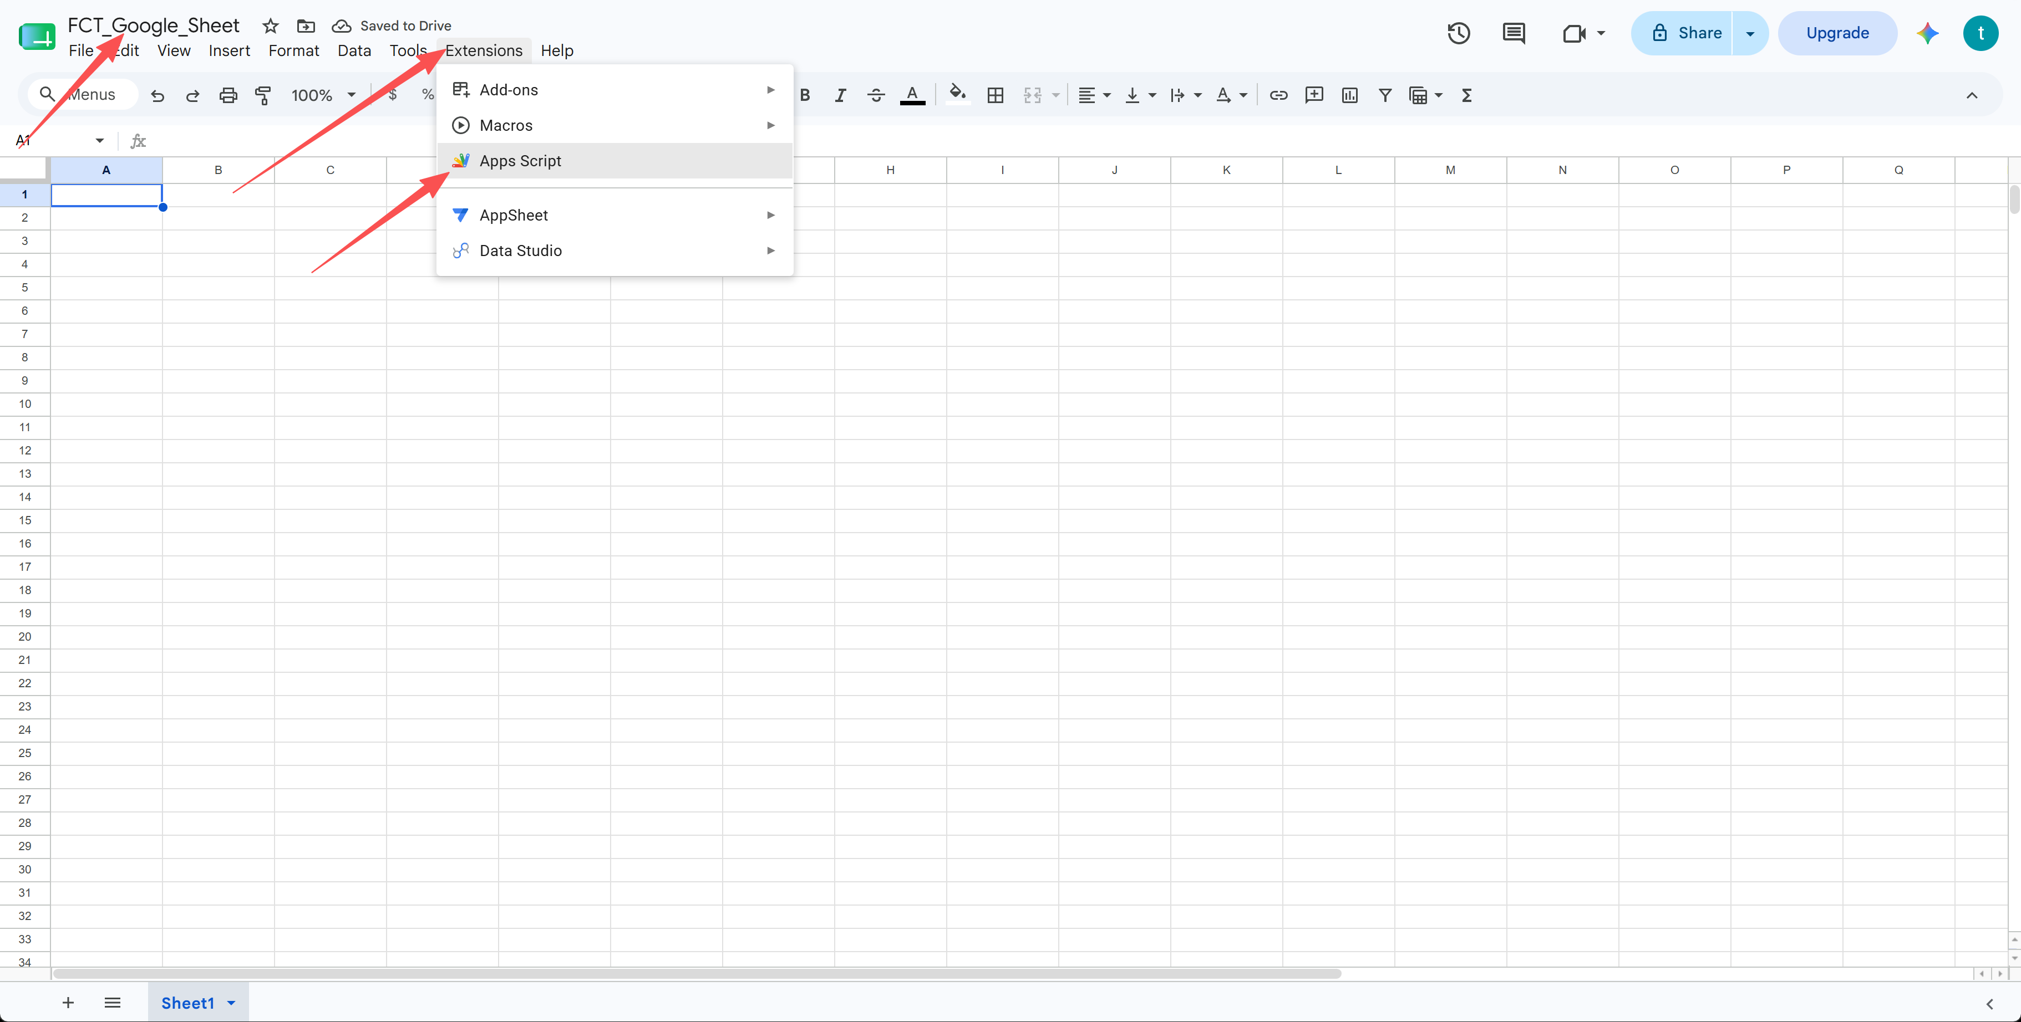
Task: Click the Undo icon
Action: point(158,96)
